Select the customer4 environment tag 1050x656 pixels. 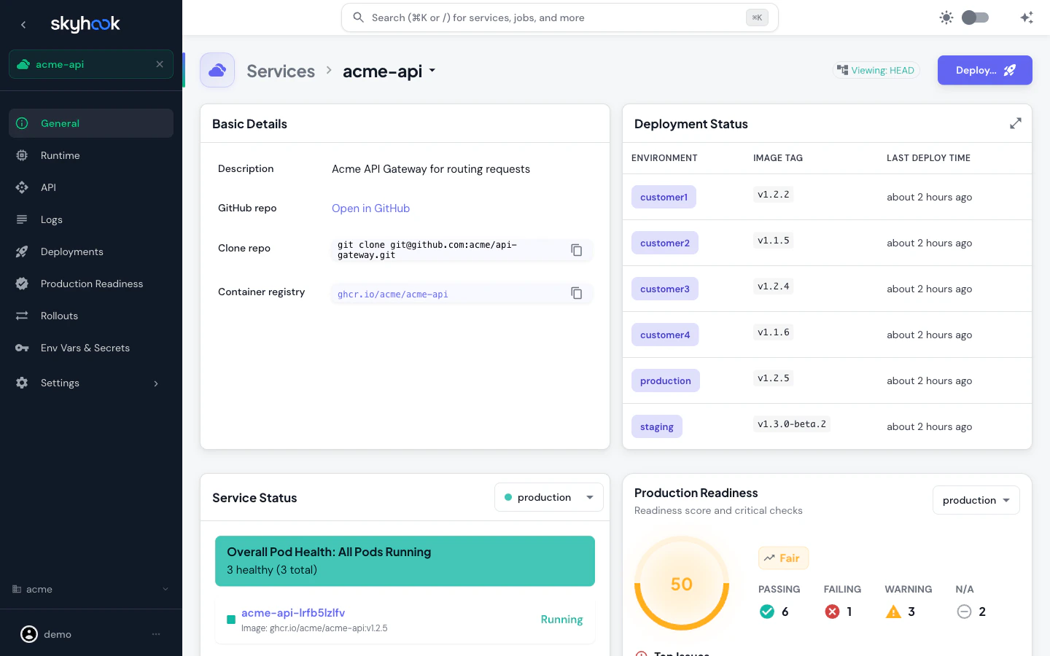pos(665,335)
